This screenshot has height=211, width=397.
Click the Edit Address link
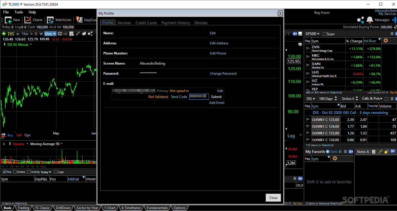coord(219,43)
